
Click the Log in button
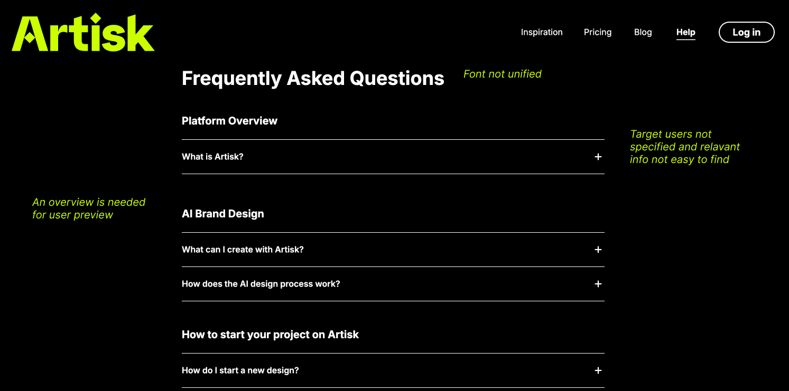746,32
